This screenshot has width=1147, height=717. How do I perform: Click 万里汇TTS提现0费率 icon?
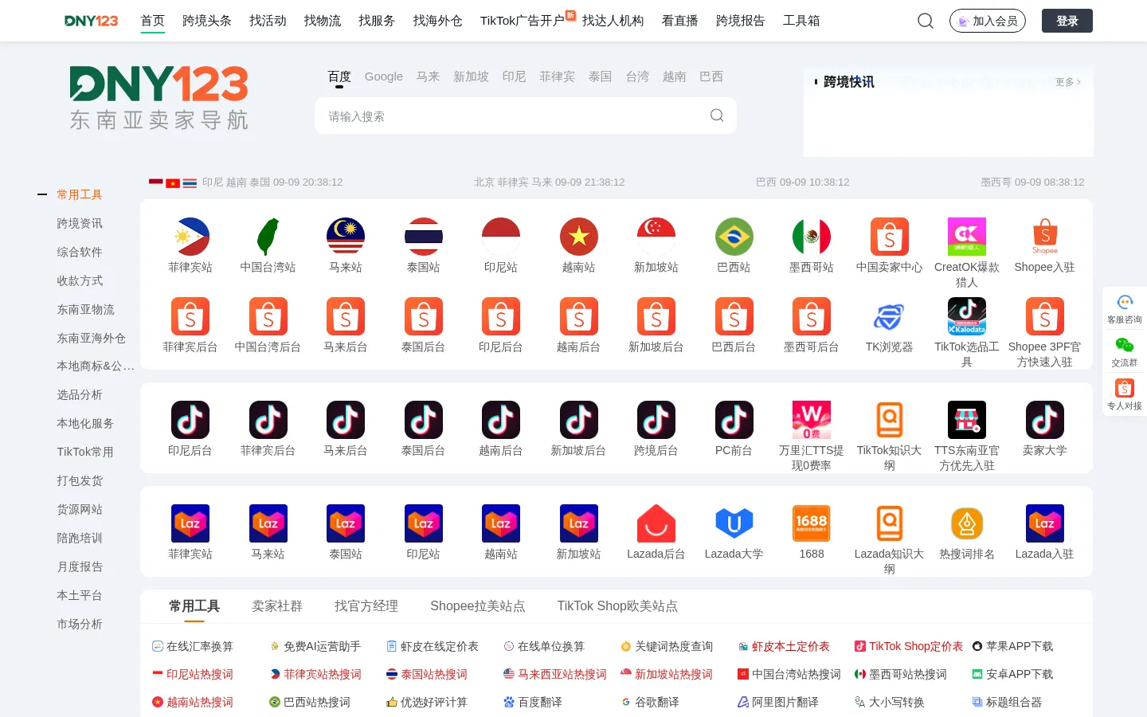812,420
